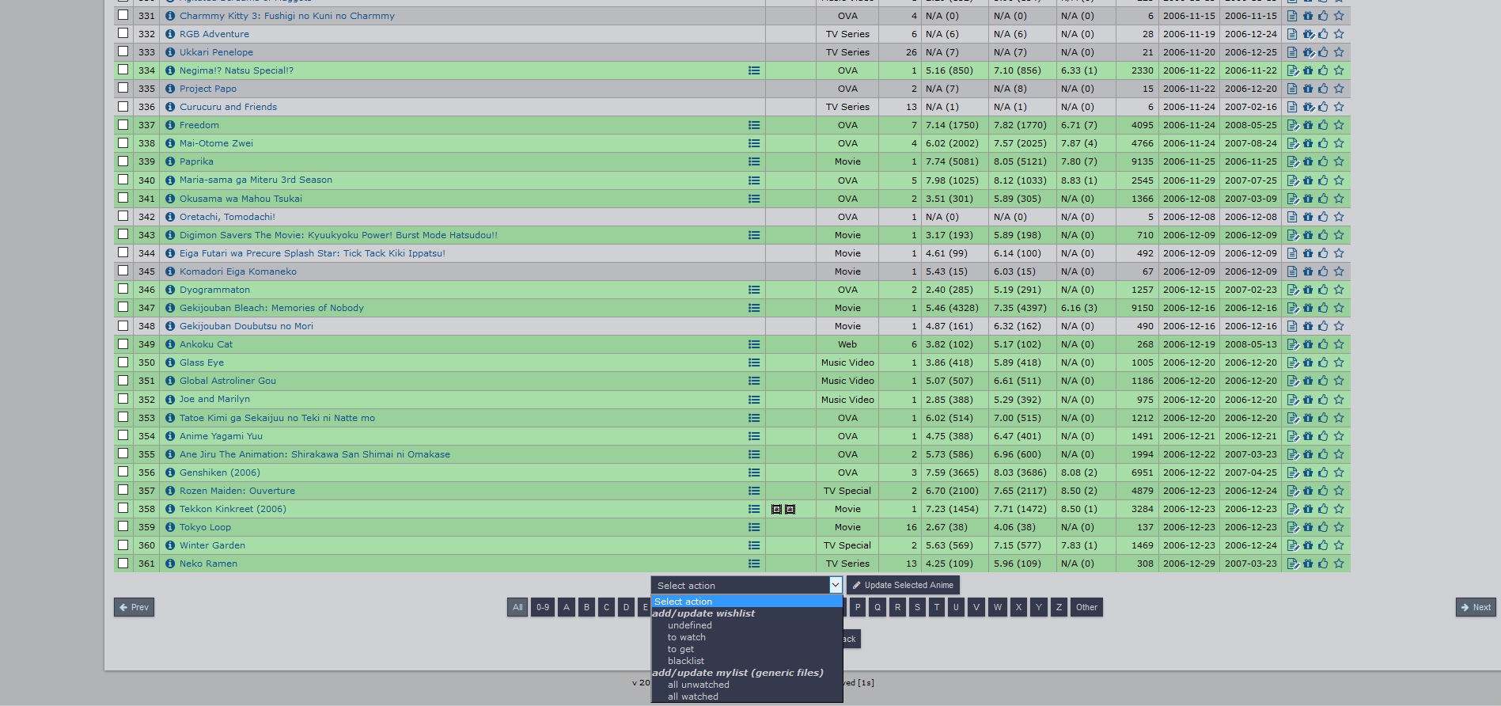This screenshot has width=1501, height=706.
Task: Click the document icon for Project Papo
Action: [x=1292, y=89]
